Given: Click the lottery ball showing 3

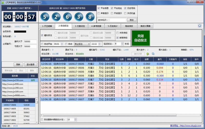Looking at the screenshot, I should coord(78,17).
